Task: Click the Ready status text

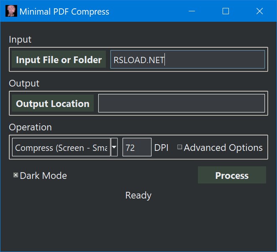Action: pos(138,195)
